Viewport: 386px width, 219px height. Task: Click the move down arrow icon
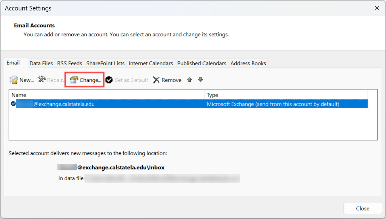[200, 80]
